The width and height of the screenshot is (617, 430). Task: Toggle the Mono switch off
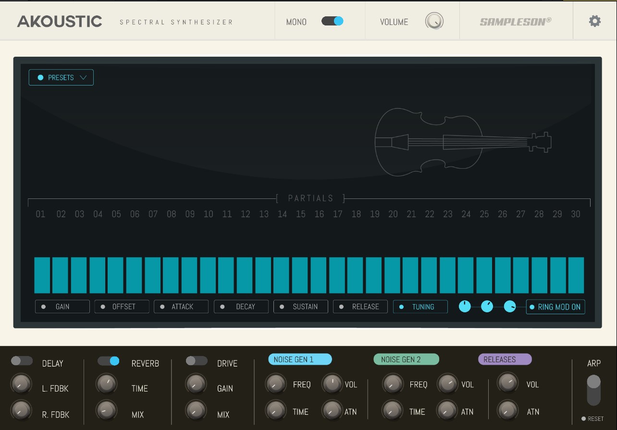coord(333,21)
